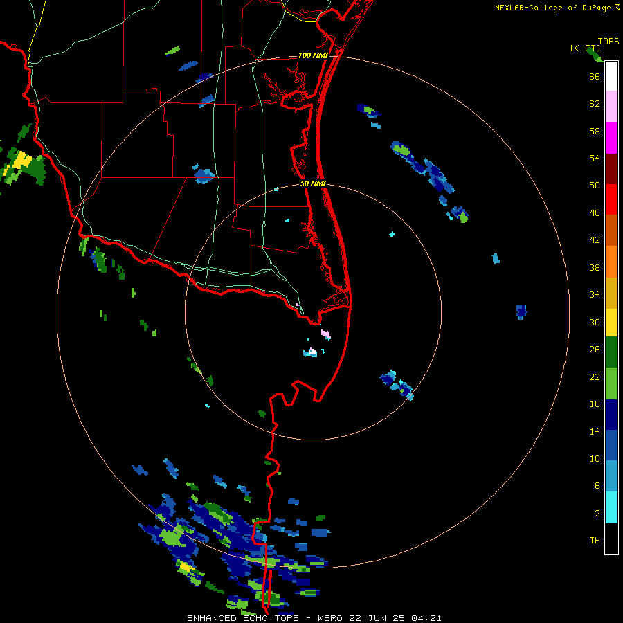Click the medium blue legend swatch
Image resolution: width=623 pixels, height=623 pixels.
611,445
